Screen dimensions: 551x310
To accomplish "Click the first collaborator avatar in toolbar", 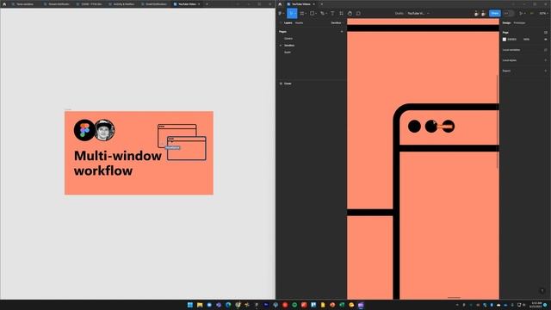I will 476,14.
